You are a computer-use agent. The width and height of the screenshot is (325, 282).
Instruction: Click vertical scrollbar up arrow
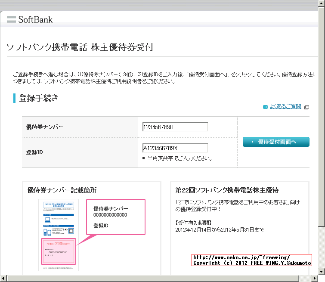click(322, 3)
